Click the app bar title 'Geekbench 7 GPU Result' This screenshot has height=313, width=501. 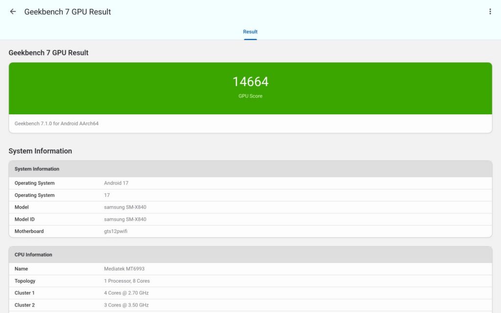point(68,12)
